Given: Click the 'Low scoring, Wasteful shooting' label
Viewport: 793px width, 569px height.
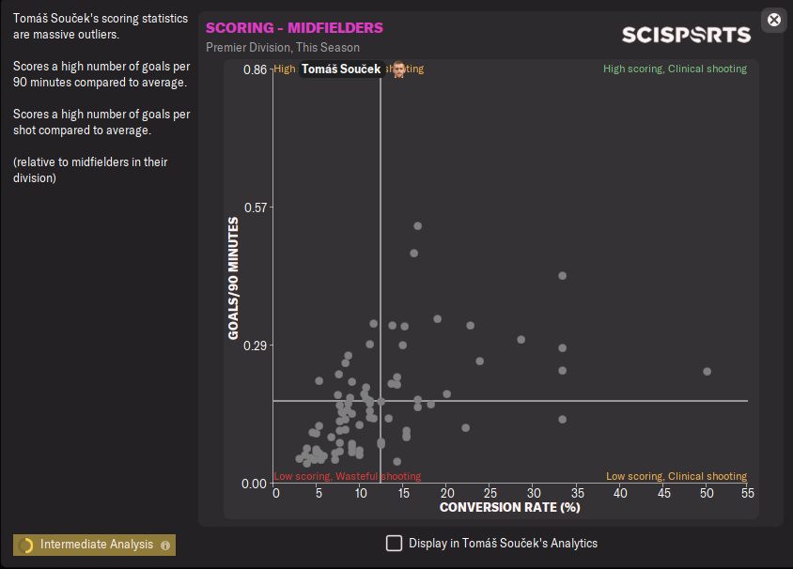Looking at the screenshot, I should 348,476.
